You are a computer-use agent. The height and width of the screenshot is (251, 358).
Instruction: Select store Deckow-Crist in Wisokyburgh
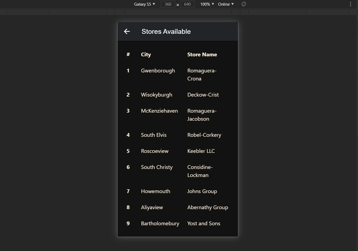[203, 95]
